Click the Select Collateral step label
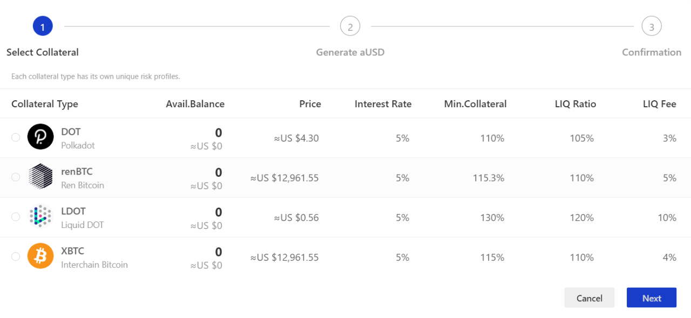691x318 pixels. pos(43,52)
